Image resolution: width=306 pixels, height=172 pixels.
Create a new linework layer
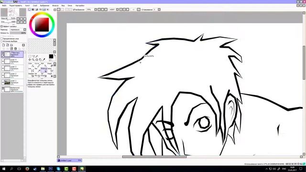click(x=8, y=45)
